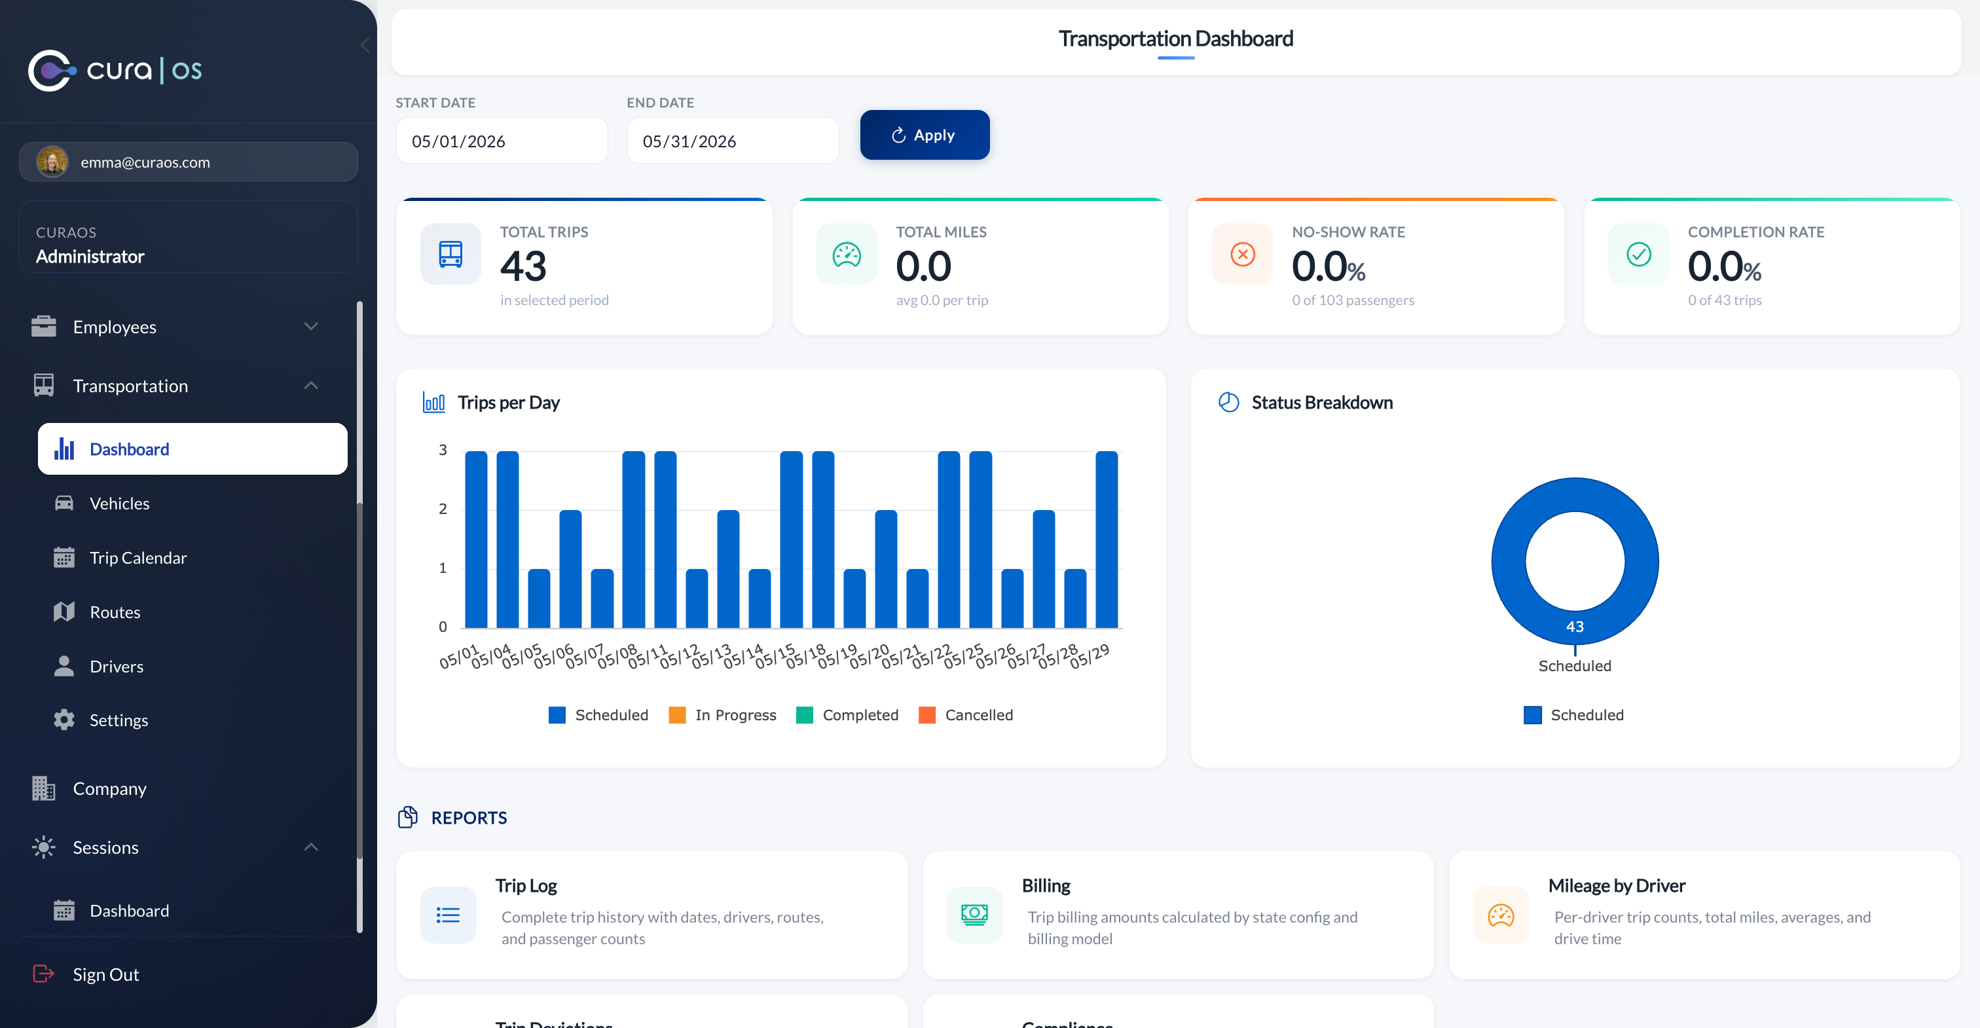Open the Transportation Dashboard menu item
This screenshot has width=1980, height=1028.
[x=192, y=449]
